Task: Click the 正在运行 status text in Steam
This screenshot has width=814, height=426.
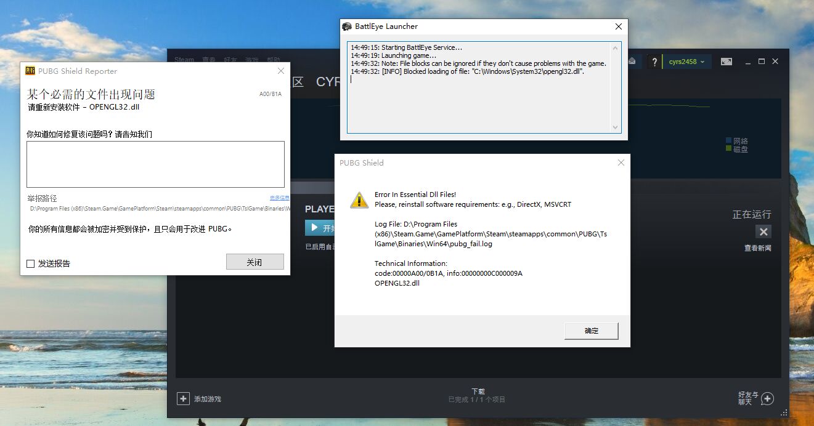Action: click(x=751, y=214)
